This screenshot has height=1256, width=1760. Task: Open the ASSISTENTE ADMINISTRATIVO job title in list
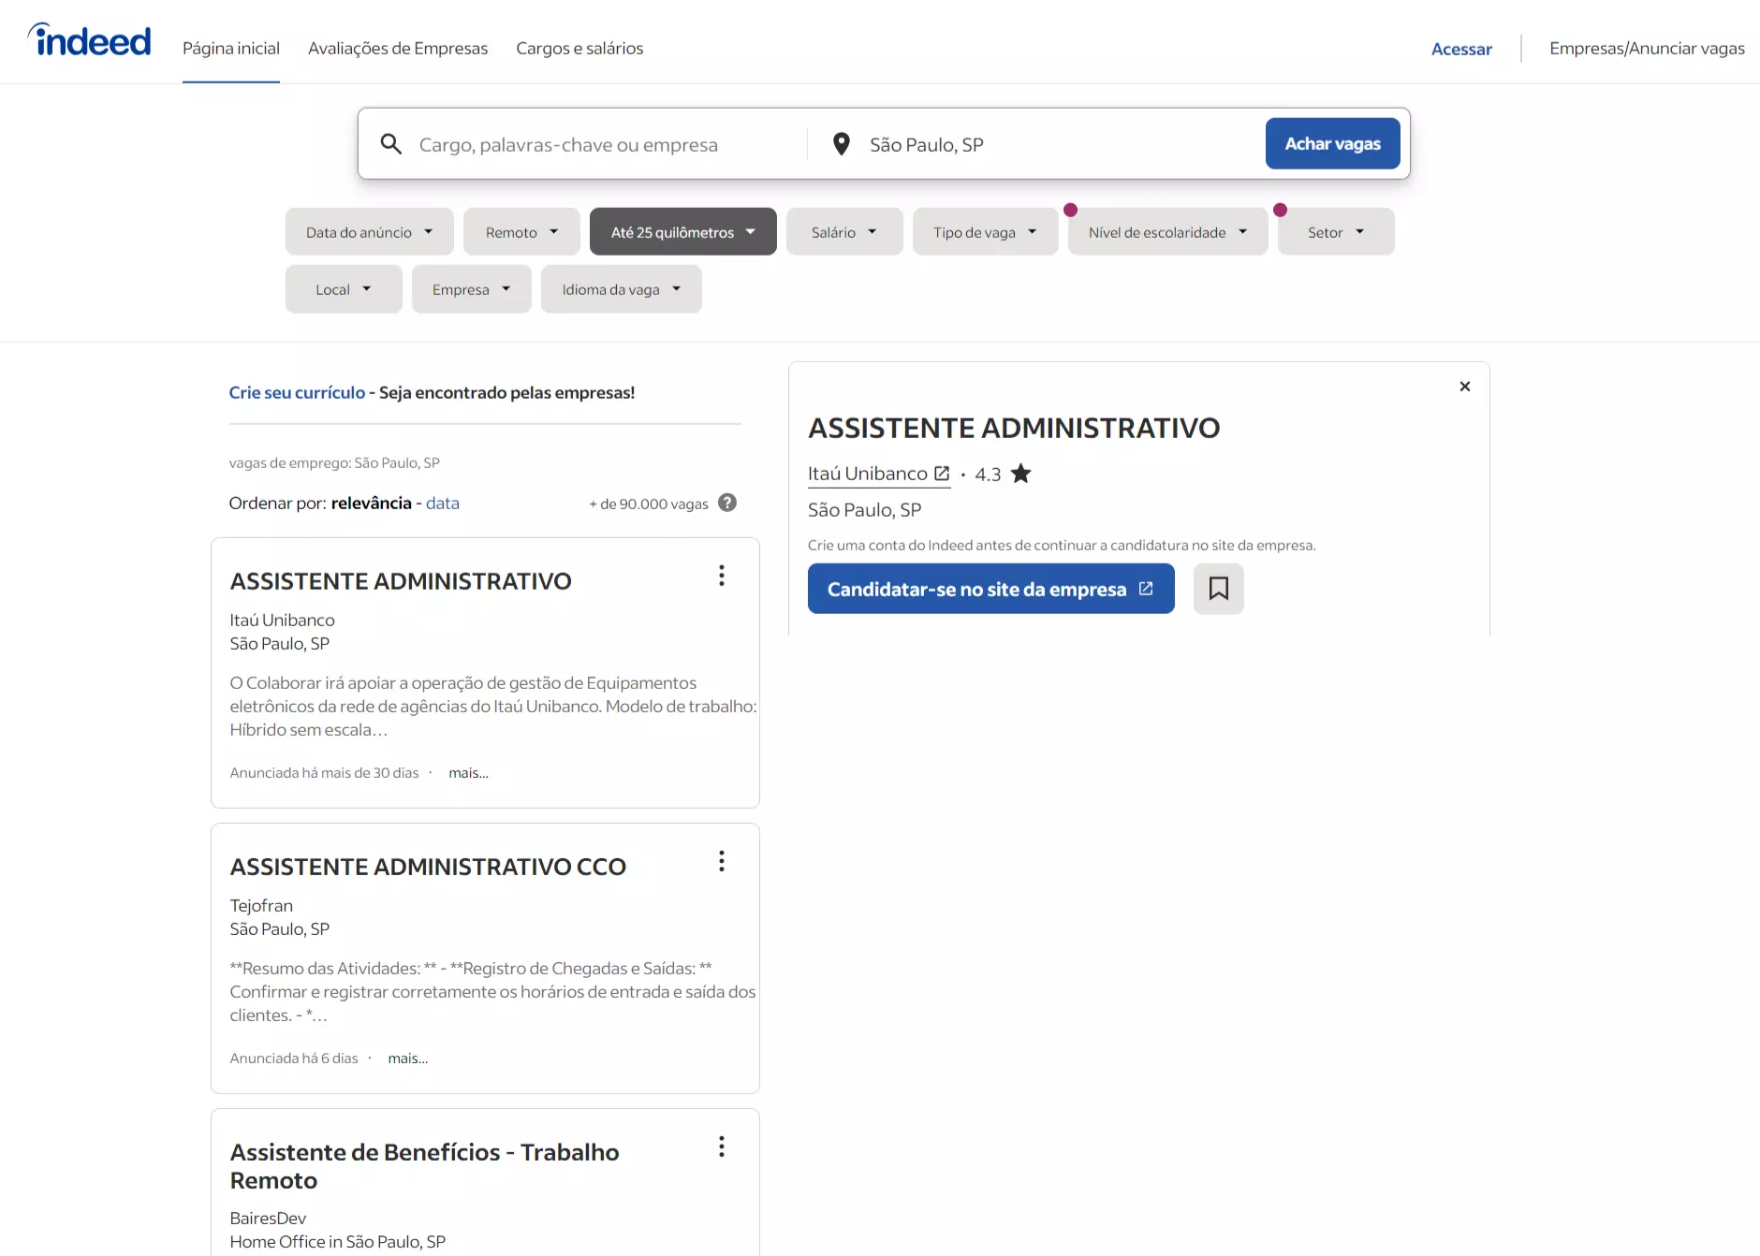coord(401,581)
